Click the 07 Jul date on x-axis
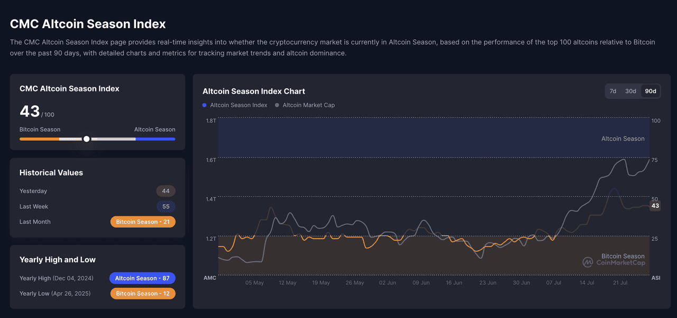The image size is (677, 318). tap(554, 283)
